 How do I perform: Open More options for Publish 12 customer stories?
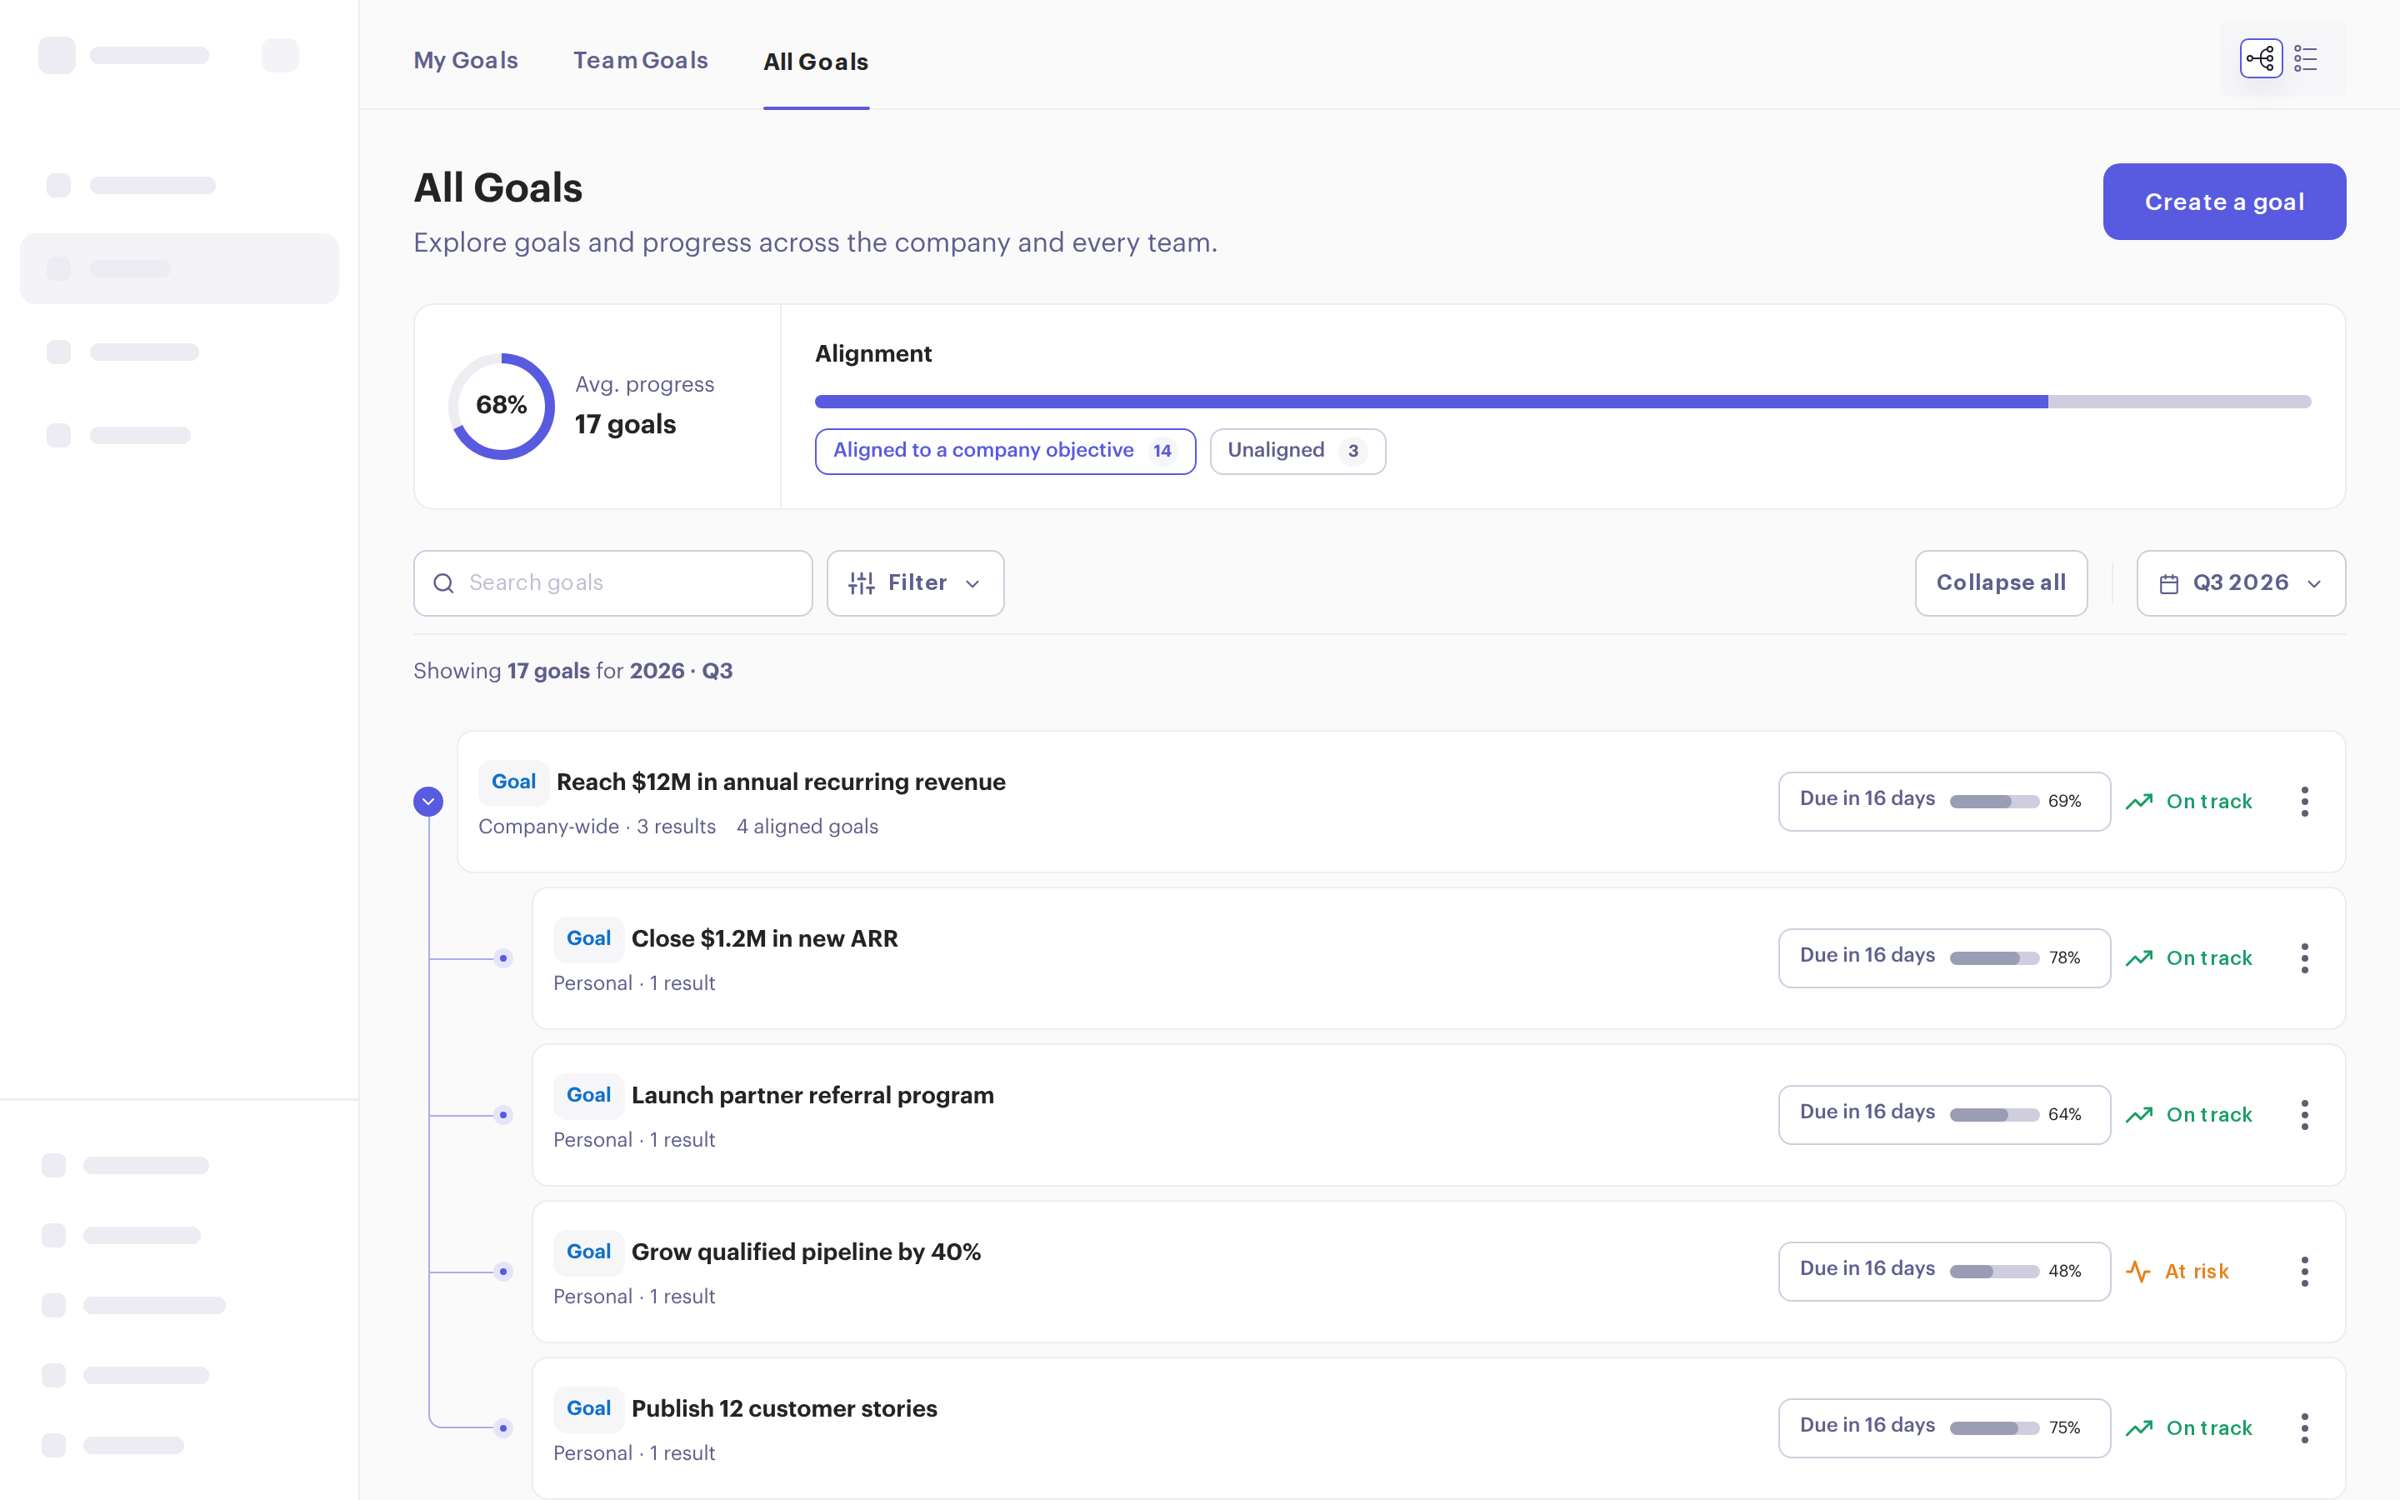(2304, 1428)
